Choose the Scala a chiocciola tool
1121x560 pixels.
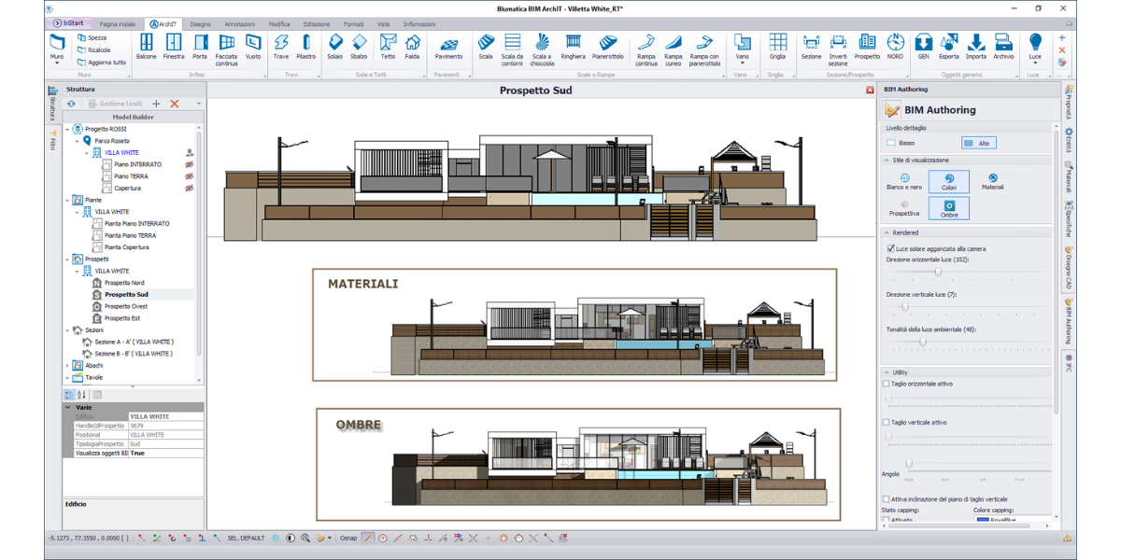[x=542, y=46]
